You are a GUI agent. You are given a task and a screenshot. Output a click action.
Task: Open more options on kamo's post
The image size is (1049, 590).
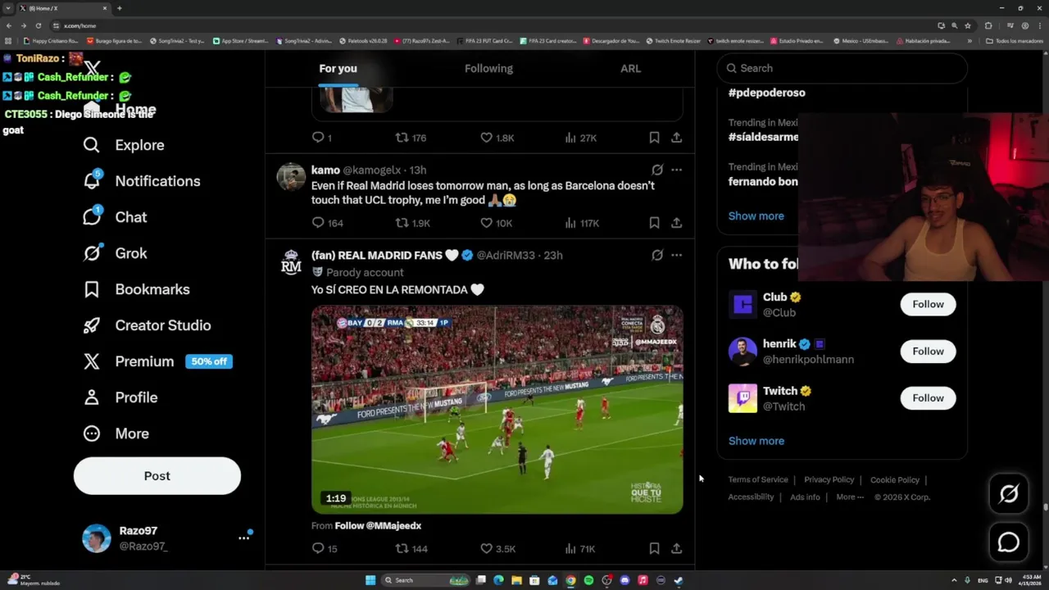coord(676,170)
